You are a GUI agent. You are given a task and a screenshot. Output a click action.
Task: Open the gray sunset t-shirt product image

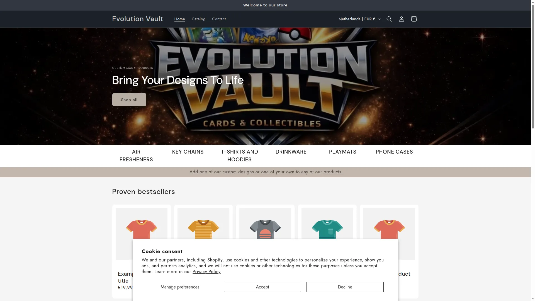(265, 224)
